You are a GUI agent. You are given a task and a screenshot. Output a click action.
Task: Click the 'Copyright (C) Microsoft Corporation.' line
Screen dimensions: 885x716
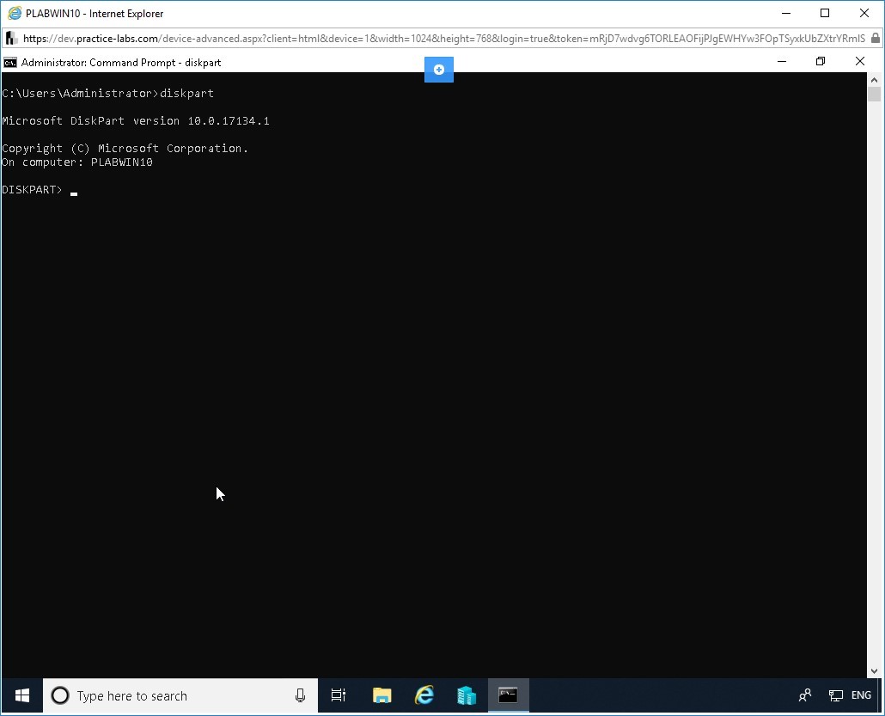(x=125, y=149)
